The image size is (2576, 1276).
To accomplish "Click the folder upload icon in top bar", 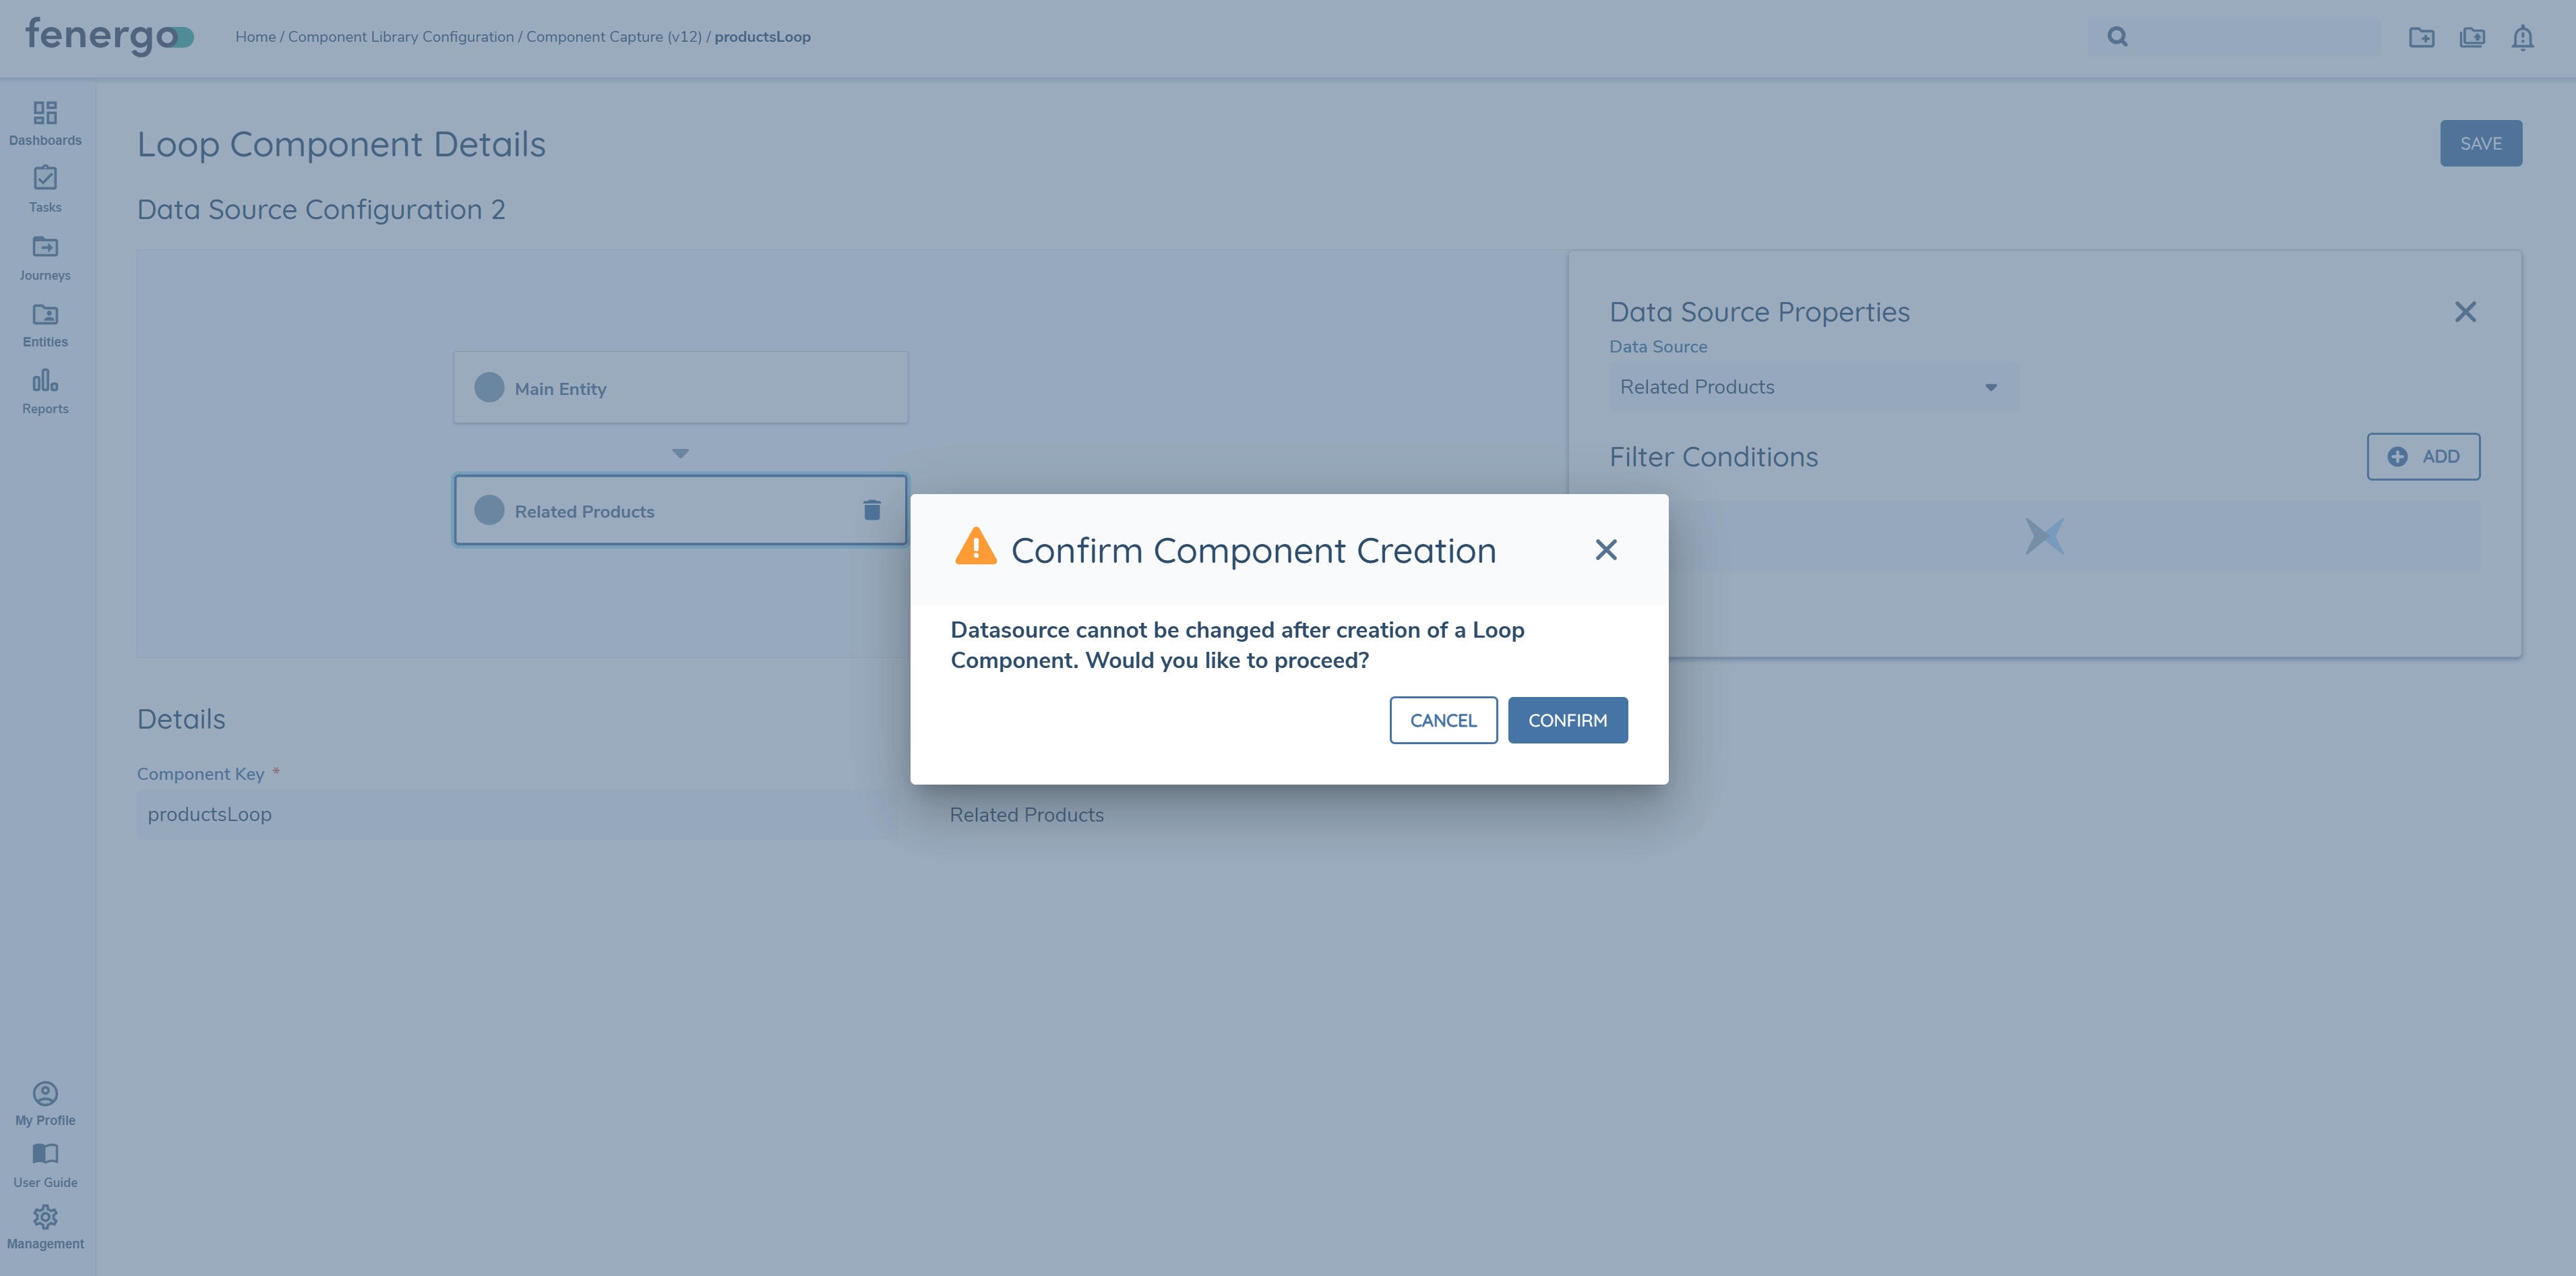I will click(2472, 37).
